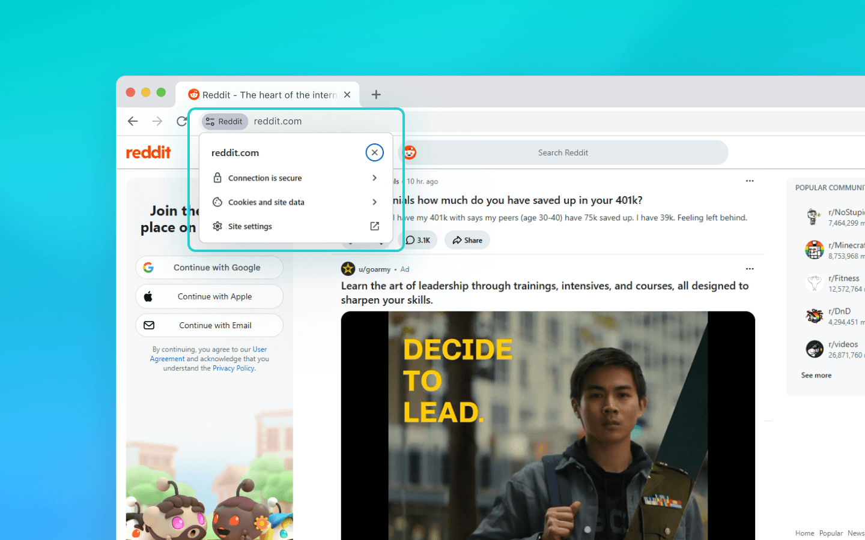Click the Decide to Lead ad video
This screenshot has width=865, height=540.
click(548, 425)
